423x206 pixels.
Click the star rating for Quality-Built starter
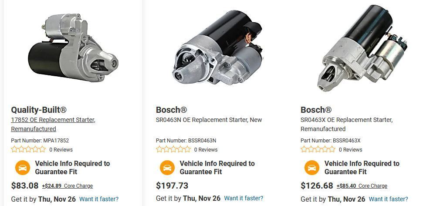(x=28, y=149)
